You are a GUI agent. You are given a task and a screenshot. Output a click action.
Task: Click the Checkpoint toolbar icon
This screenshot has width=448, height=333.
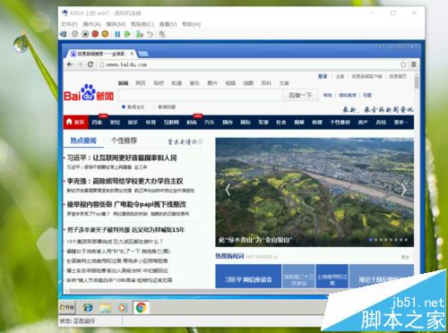coord(139,34)
